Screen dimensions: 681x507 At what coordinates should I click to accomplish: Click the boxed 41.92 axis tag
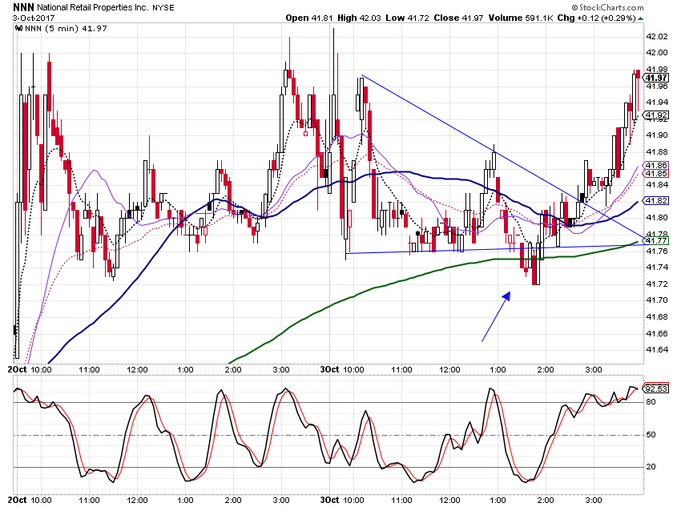coord(656,115)
